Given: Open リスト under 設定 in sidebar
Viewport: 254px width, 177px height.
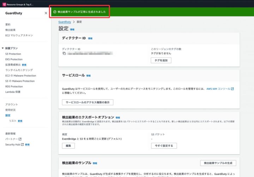Looking at the screenshot, I should (12, 121).
